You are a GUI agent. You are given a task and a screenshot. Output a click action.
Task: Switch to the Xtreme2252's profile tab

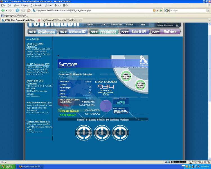coord(62,20)
